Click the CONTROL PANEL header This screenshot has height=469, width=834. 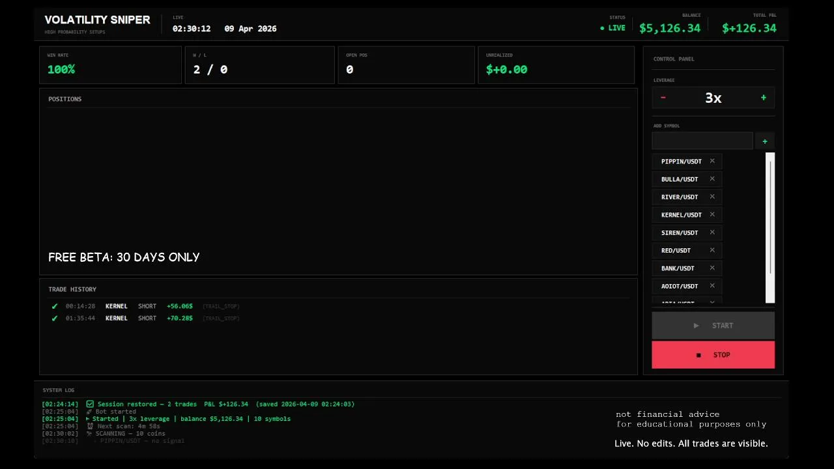[x=674, y=59]
